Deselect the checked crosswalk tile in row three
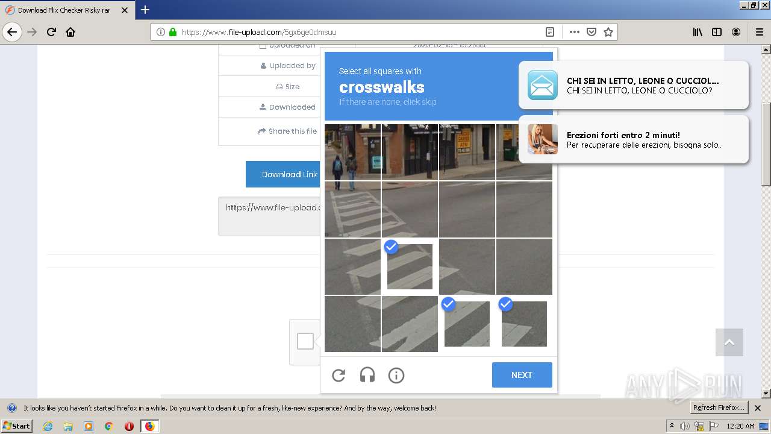Screen dimensions: 771x434 (410, 266)
